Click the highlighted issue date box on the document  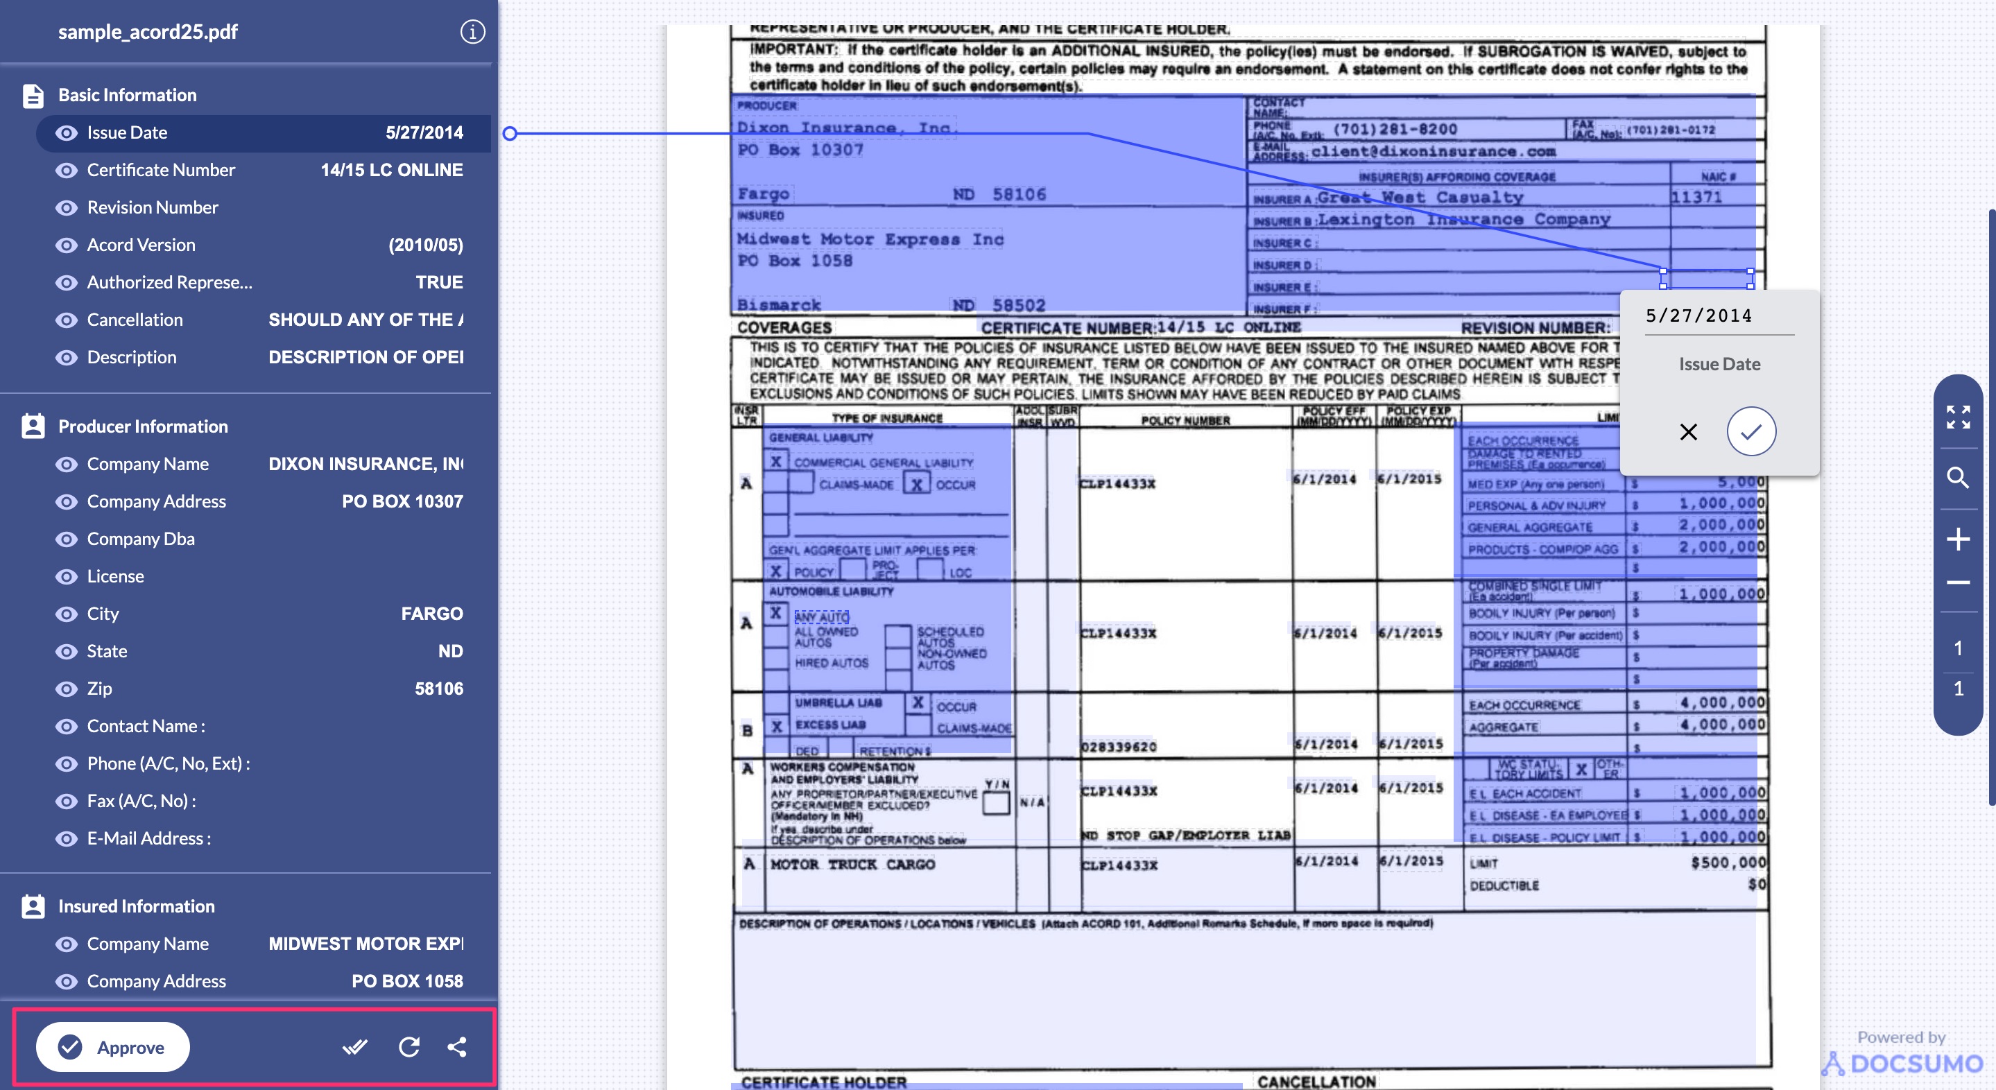tap(1707, 279)
